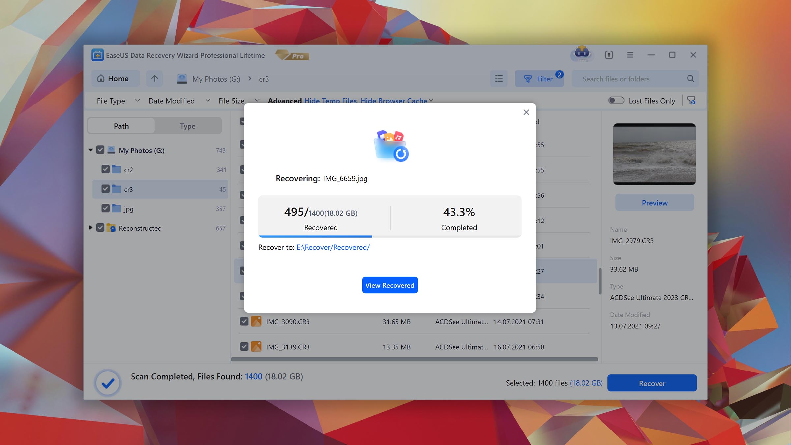The width and height of the screenshot is (791, 445).
Task: Uncheck the Reconstructed folder checkbox
Action: click(100, 228)
